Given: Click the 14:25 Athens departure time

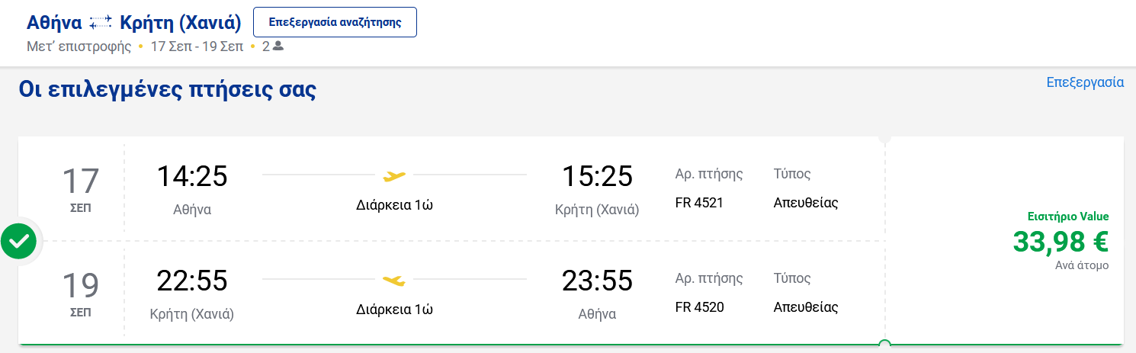Looking at the screenshot, I should pyautogui.click(x=192, y=176).
